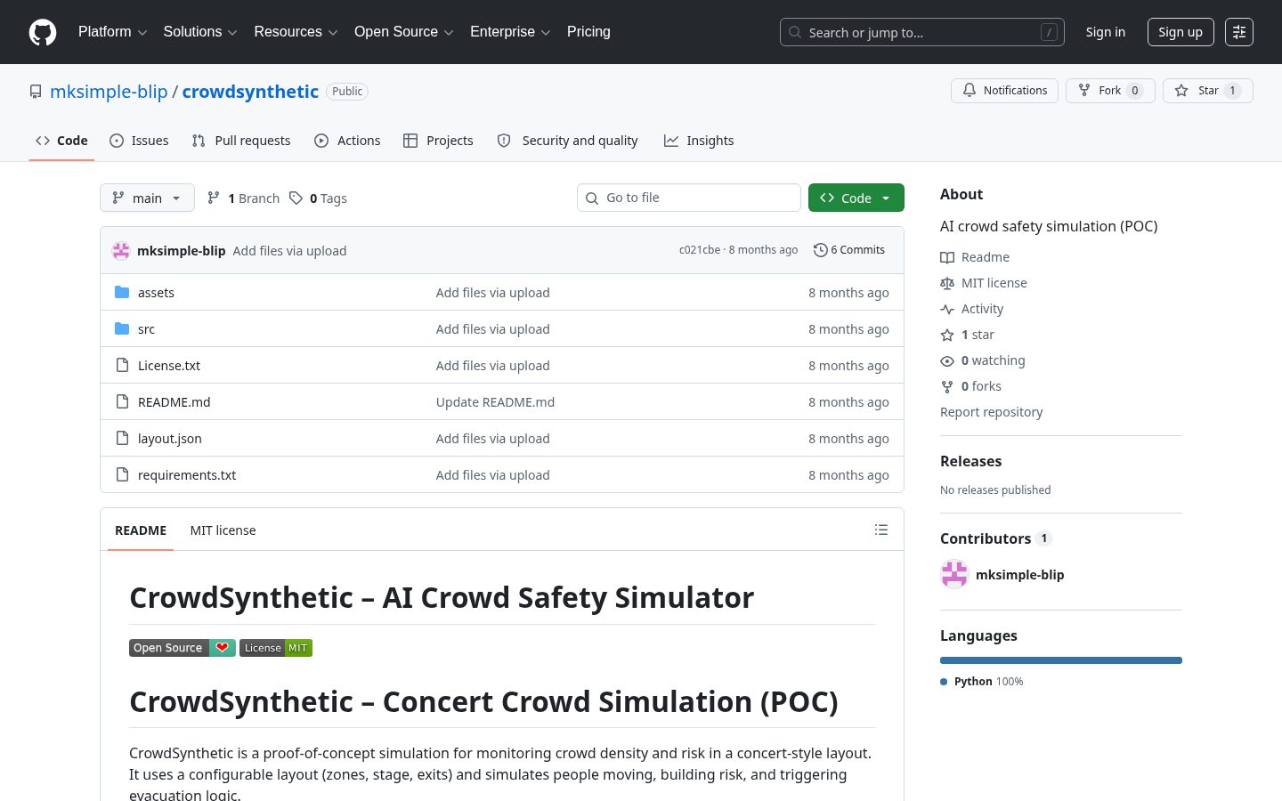The image size is (1282, 801).
Task: Open the src folder
Action: (x=146, y=329)
